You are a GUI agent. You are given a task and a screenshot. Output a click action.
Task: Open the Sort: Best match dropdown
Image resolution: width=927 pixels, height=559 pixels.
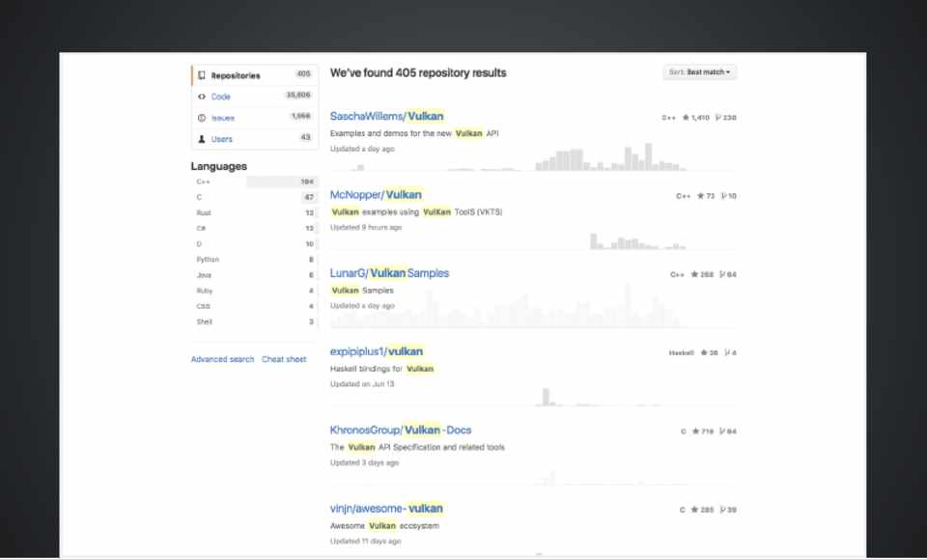click(x=700, y=72)
